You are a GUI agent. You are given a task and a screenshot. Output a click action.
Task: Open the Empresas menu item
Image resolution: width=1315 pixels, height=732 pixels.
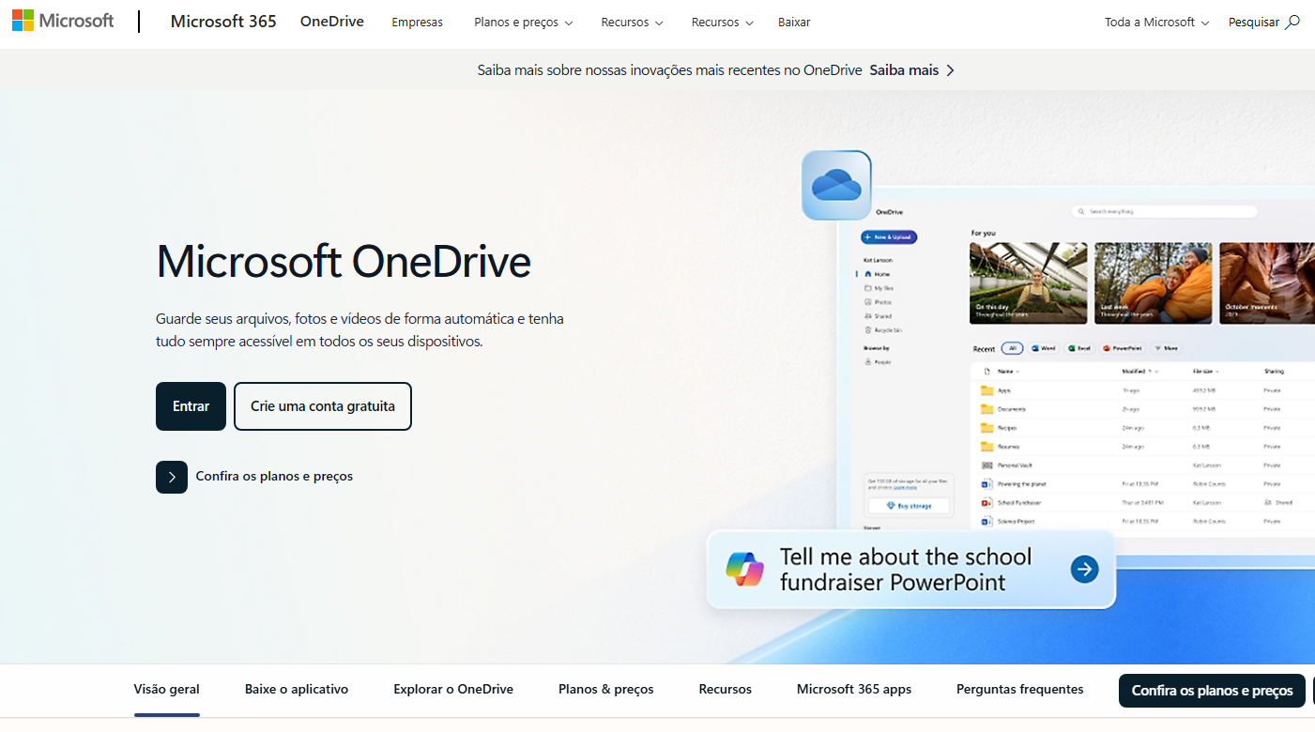coord(417,22)
